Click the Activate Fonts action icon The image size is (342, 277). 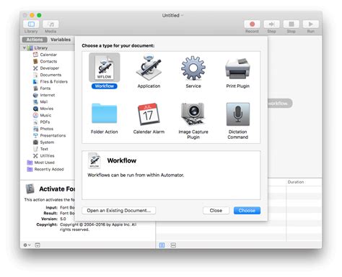point(30,189)
